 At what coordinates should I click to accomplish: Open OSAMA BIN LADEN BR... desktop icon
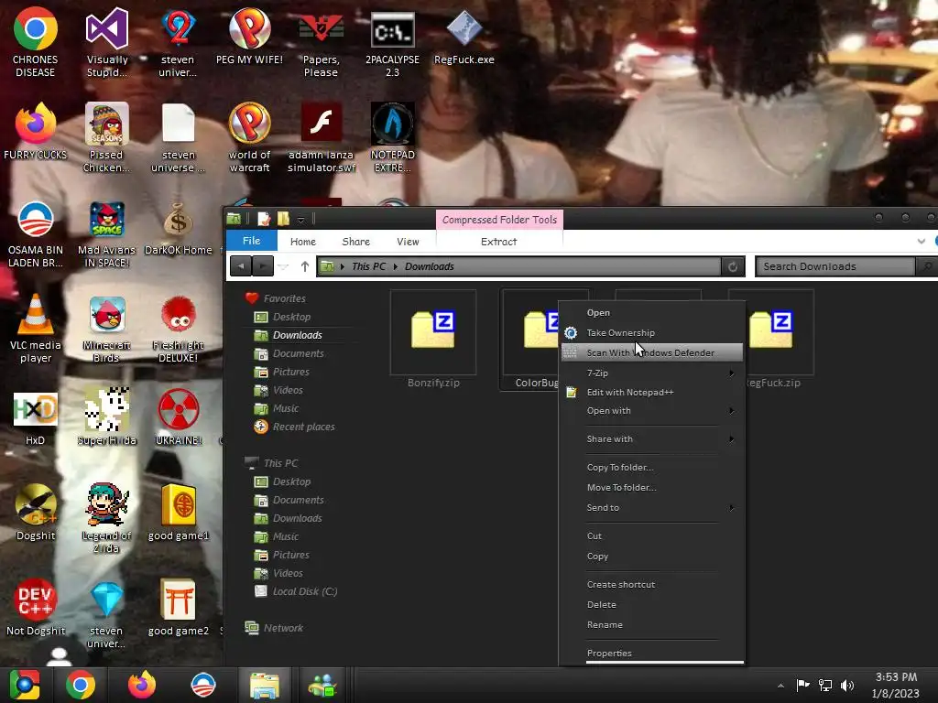click(x=36, y=233)
